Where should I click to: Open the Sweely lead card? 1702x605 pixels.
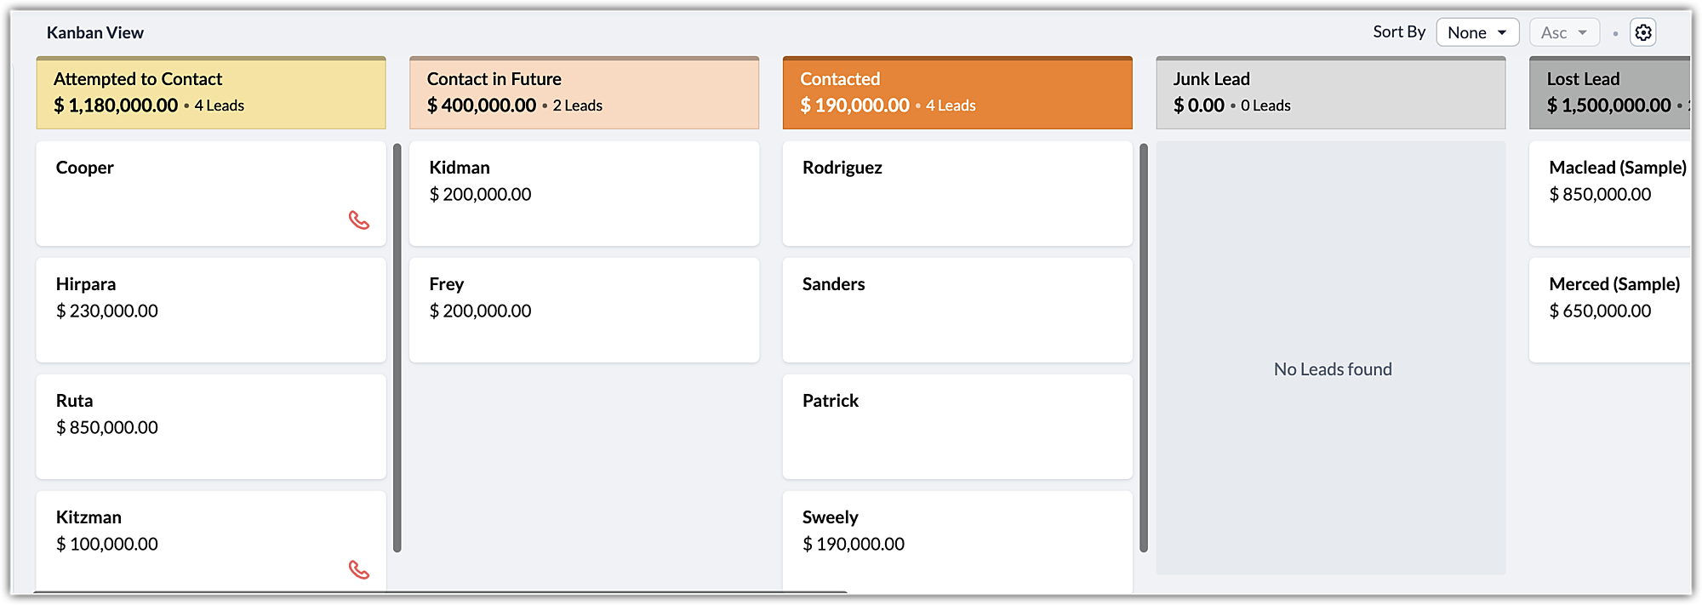(957, 536)
